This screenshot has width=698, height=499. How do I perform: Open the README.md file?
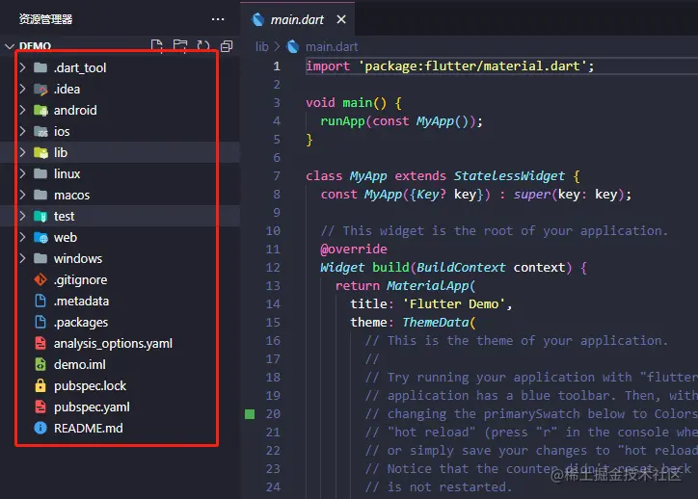pos(88,429)
